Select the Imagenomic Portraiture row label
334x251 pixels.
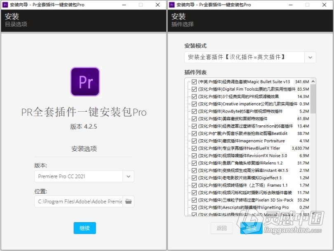point(241,141)
